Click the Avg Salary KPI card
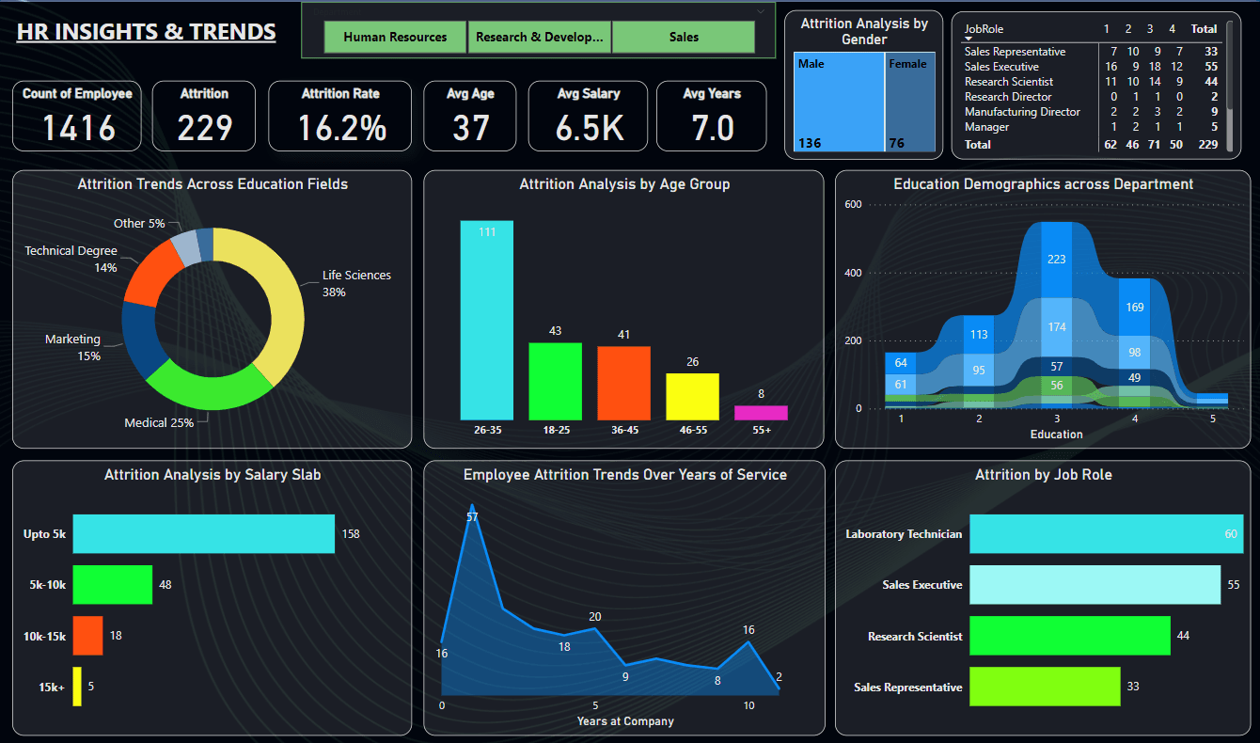 pyautogui.click(x=588, y=115)
